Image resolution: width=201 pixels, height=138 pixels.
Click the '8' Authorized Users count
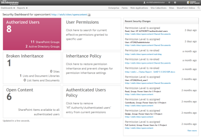9,29
